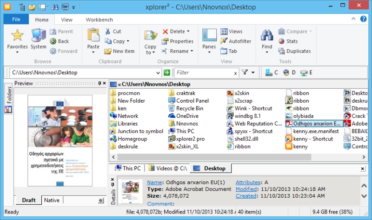
Task: Rename the selected item
Action: click(175, 51)
